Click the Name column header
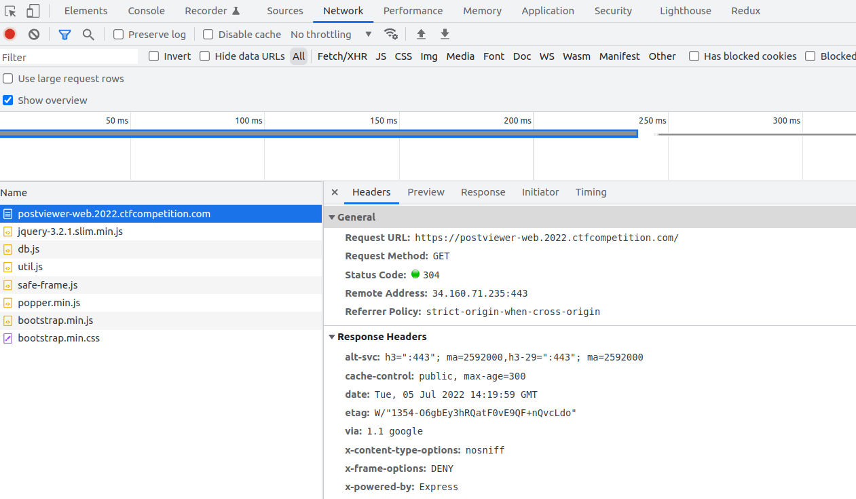 pyautogui.click(x=161, y=193)
